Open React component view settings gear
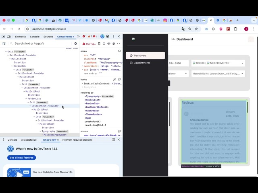The width and height of the screenshot is (258, 193). point(75,43)
